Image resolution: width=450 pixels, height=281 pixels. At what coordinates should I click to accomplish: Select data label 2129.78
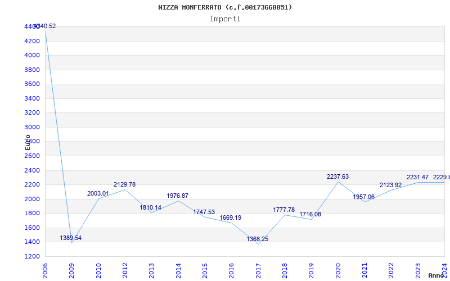124,185
